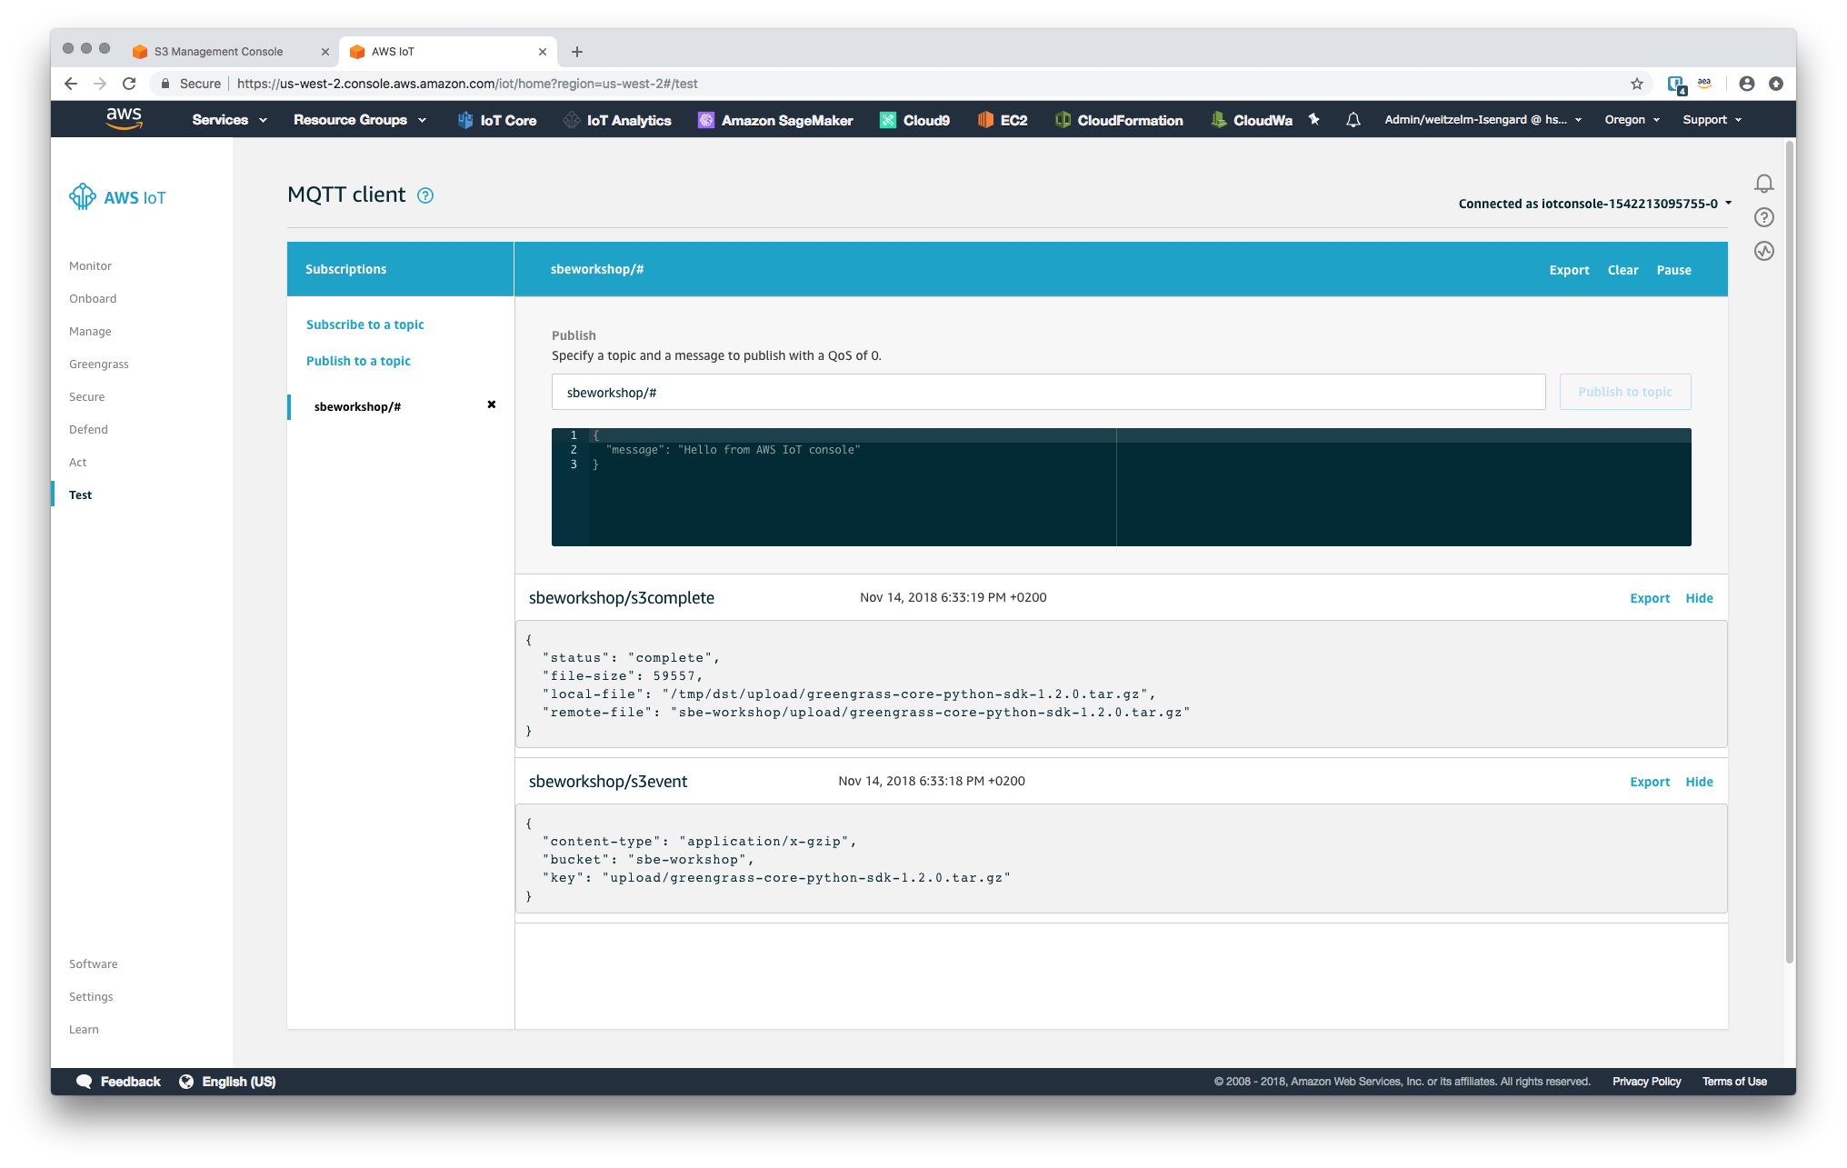Export the s3event message
Viewport: 1847px width, 1168px height.
tap(1650, 782)
